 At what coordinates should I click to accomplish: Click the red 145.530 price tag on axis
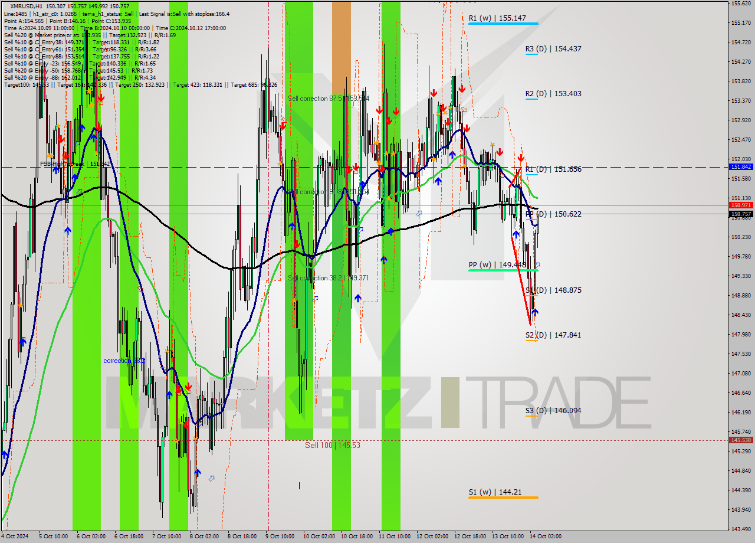tap(741, 440)
